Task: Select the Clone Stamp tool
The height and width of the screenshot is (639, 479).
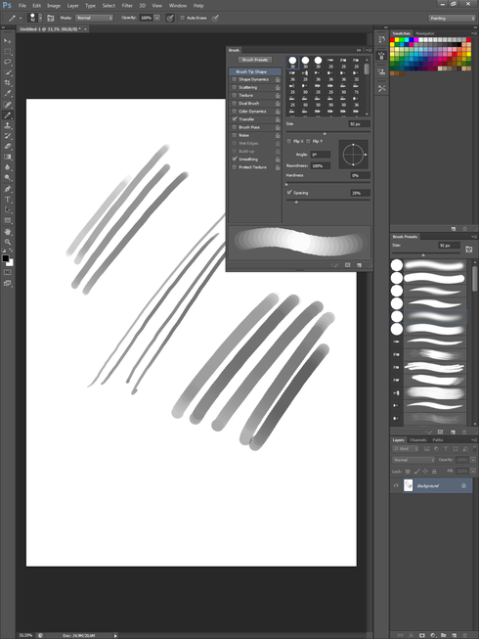Action: click(7, 125)
